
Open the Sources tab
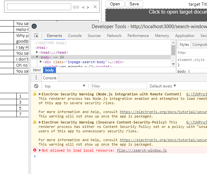pos(94,36)
